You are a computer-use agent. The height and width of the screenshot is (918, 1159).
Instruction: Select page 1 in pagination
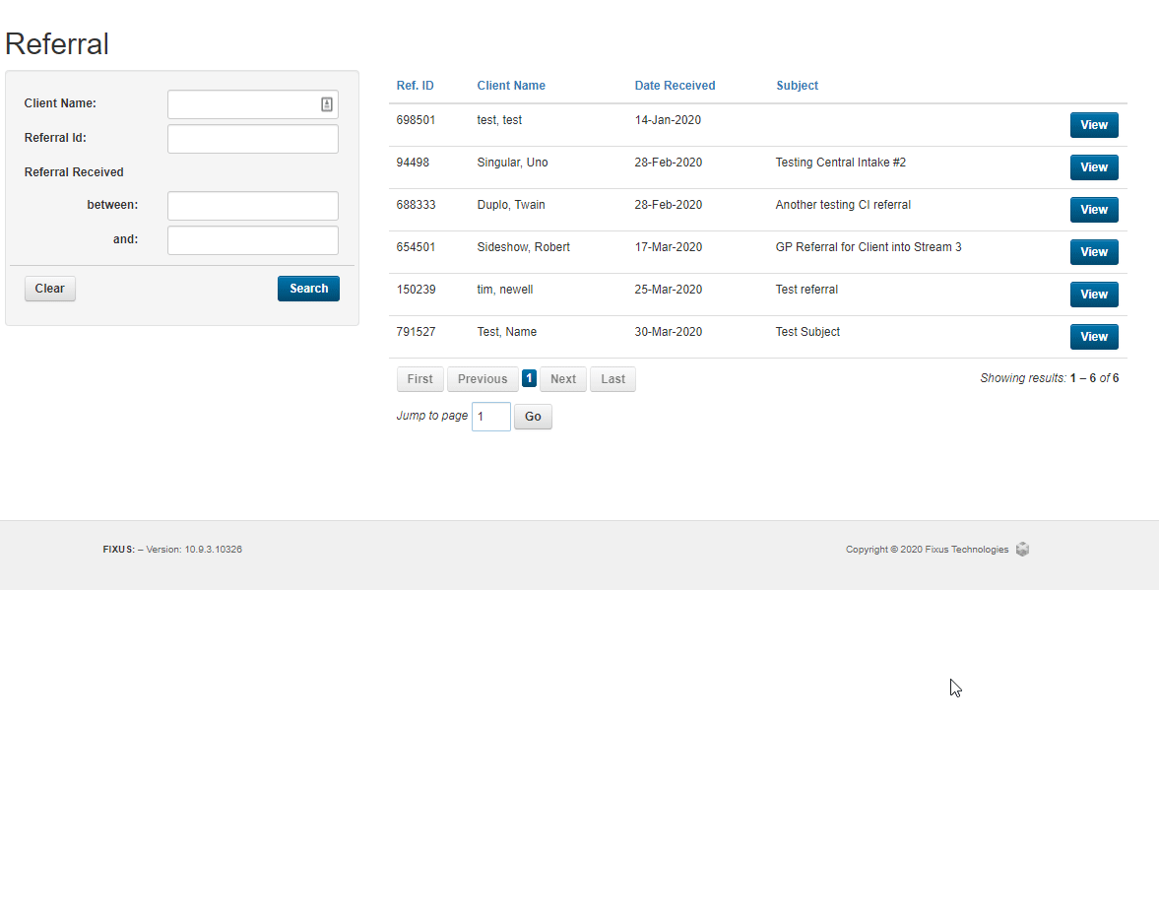coord(529,377)
